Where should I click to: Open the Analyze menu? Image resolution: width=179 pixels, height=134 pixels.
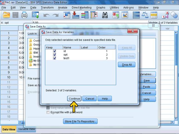click(x=63, y=8)
